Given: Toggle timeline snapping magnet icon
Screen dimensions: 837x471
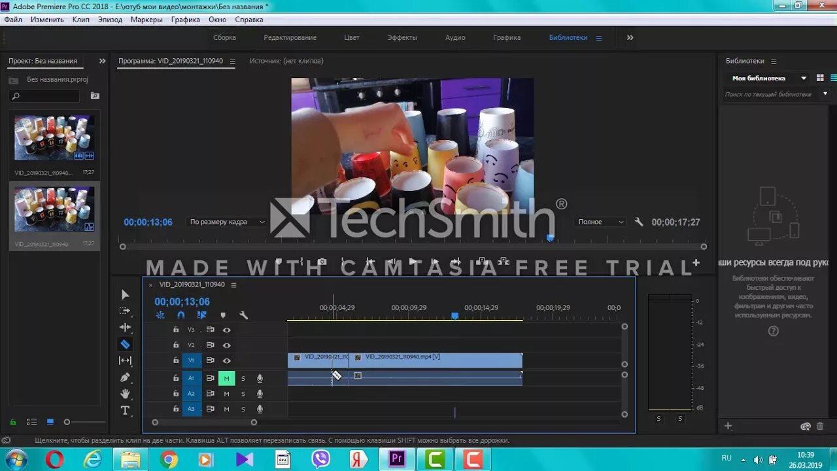Looking at the screenshot, I should 181,315.
